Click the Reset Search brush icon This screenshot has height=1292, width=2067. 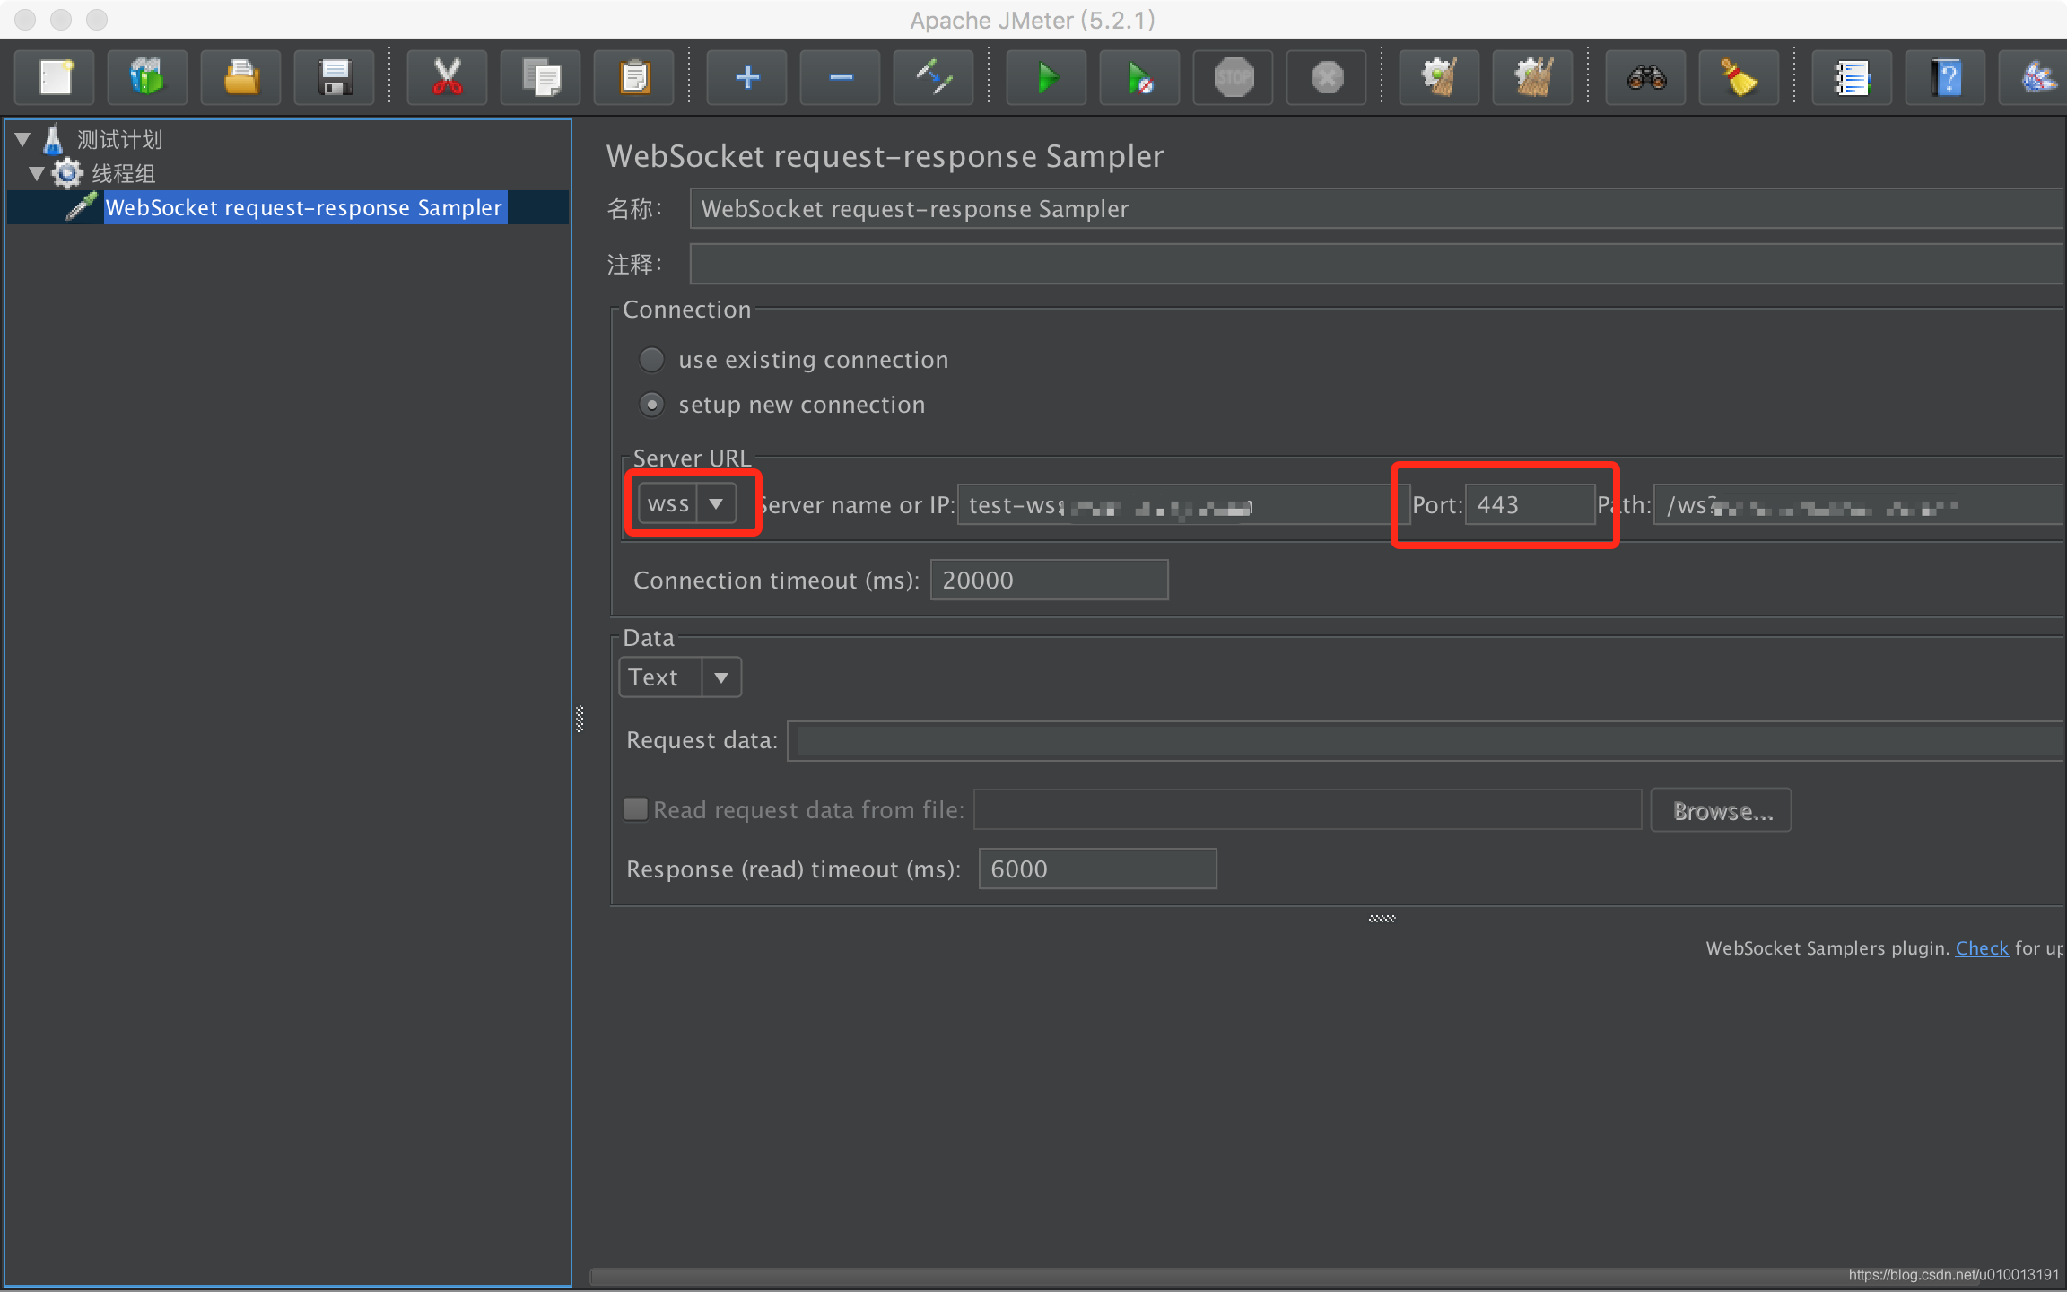pos(1740,77)
